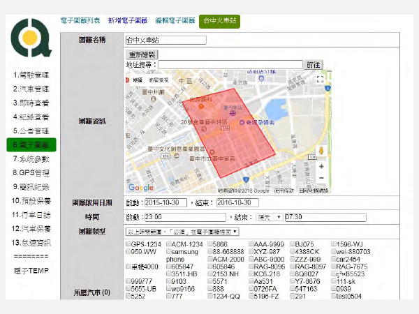The width and height of the screenshot is (419, 314).
Task: Open 5.公告管理 menu item
Action: pyautogui.click(x=31, y=131)
